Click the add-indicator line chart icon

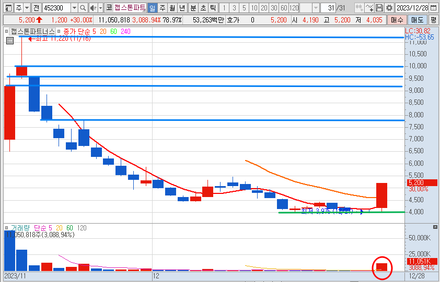coord(369,8)
